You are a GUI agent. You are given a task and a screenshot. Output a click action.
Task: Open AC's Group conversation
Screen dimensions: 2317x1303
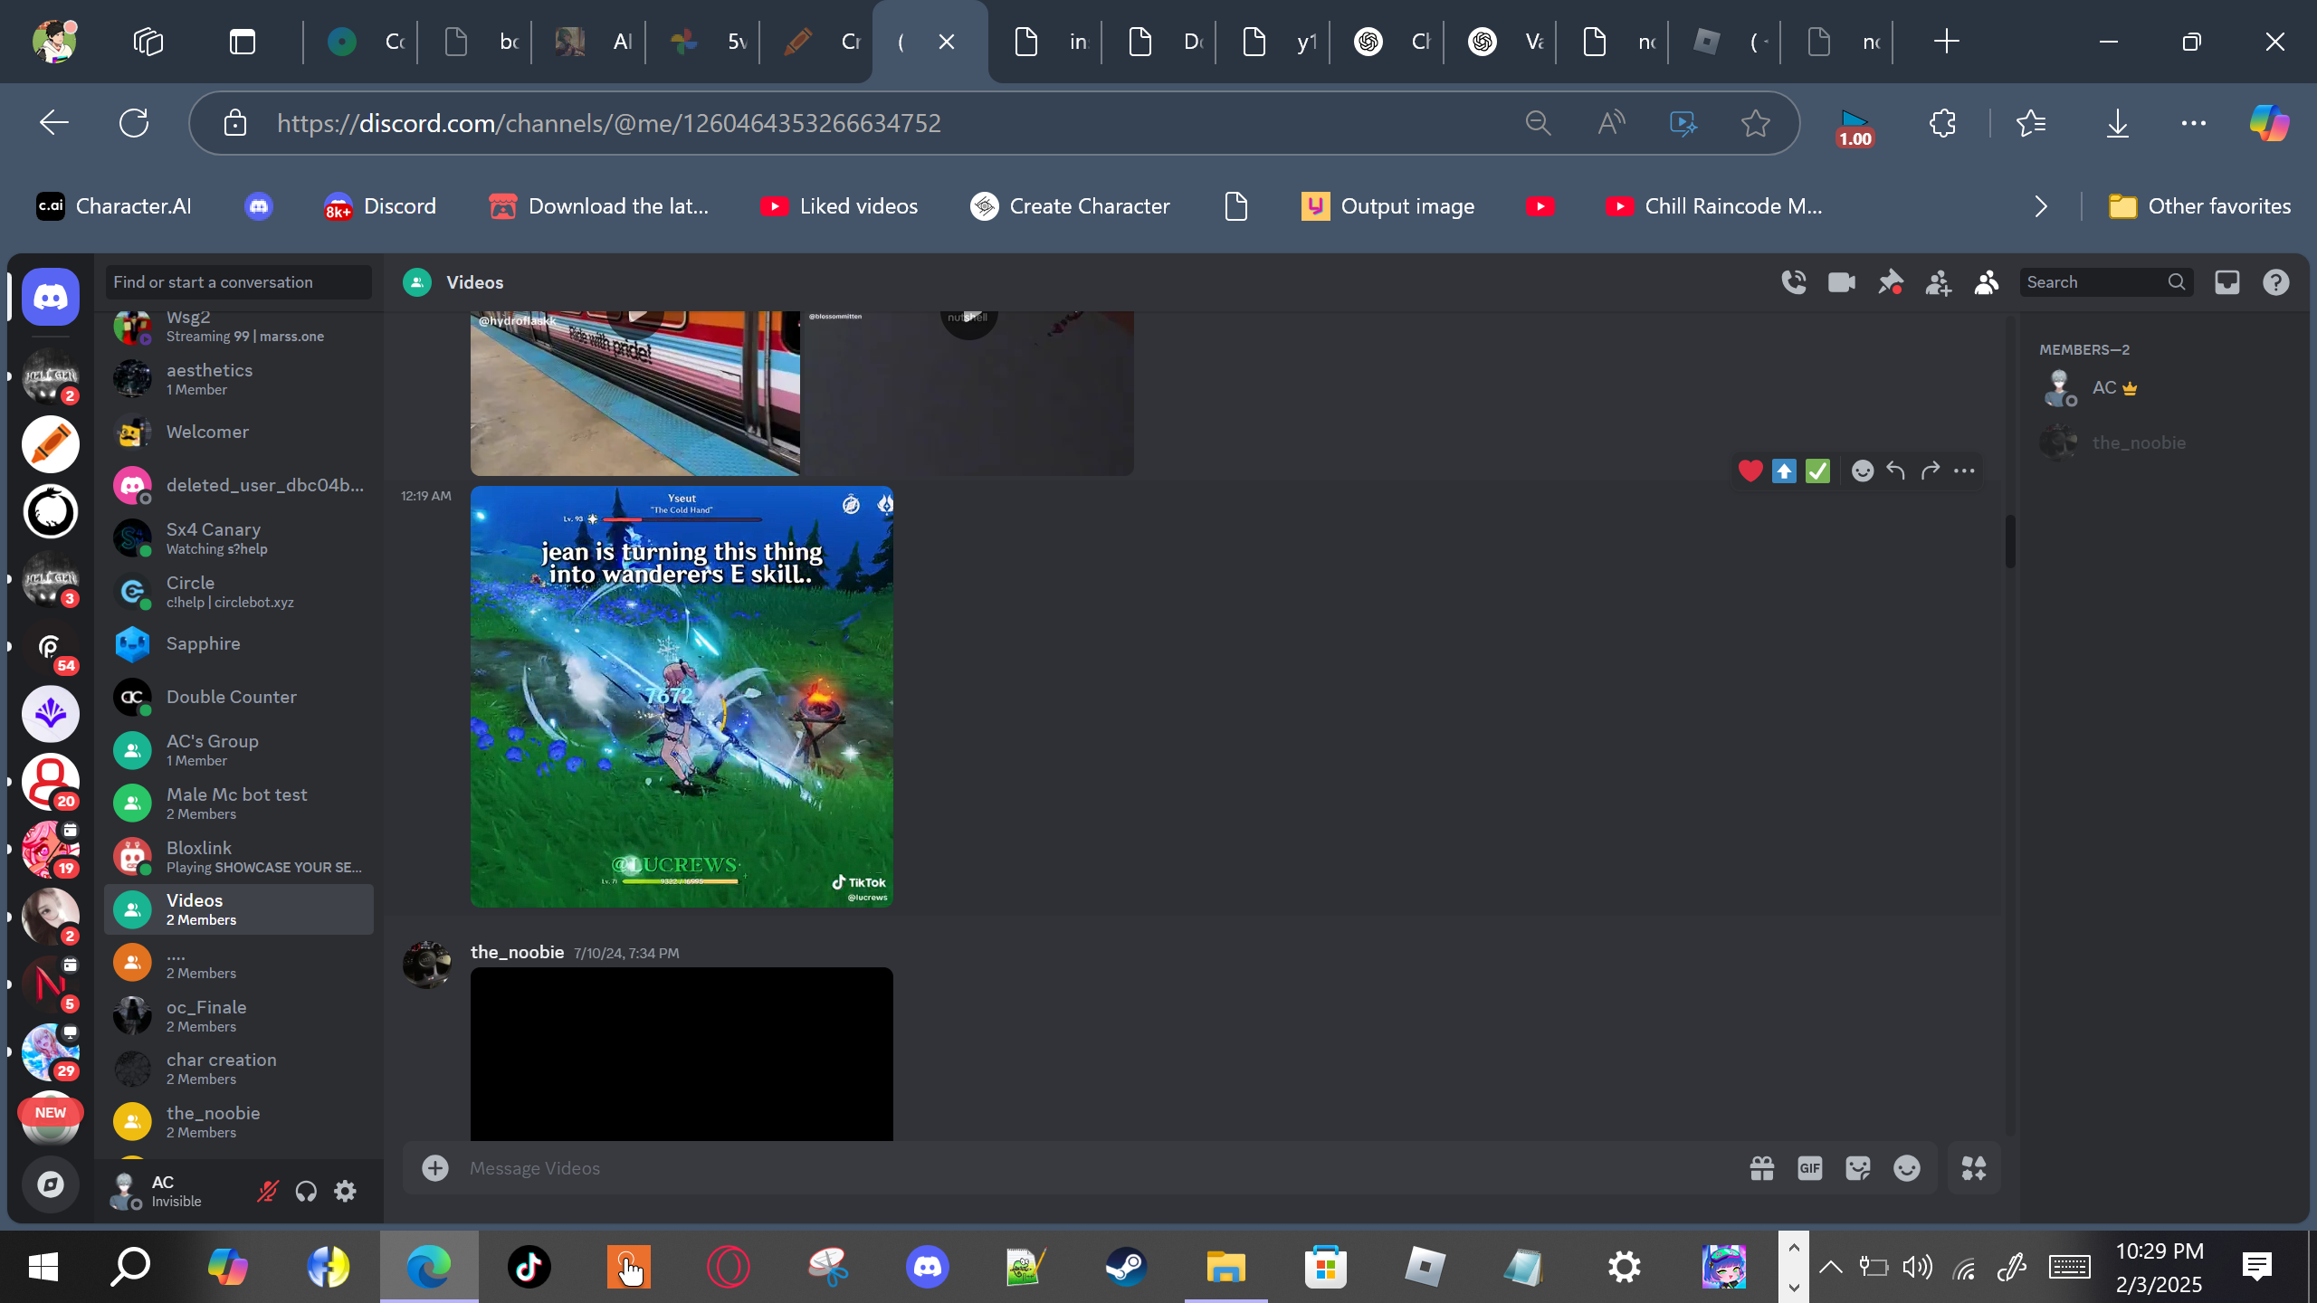[x=239, y=750]
